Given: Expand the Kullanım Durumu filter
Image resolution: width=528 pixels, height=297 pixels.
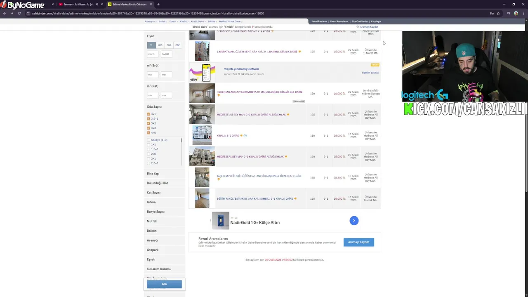Looking at the screenshot, I should [x=164, y=269].
